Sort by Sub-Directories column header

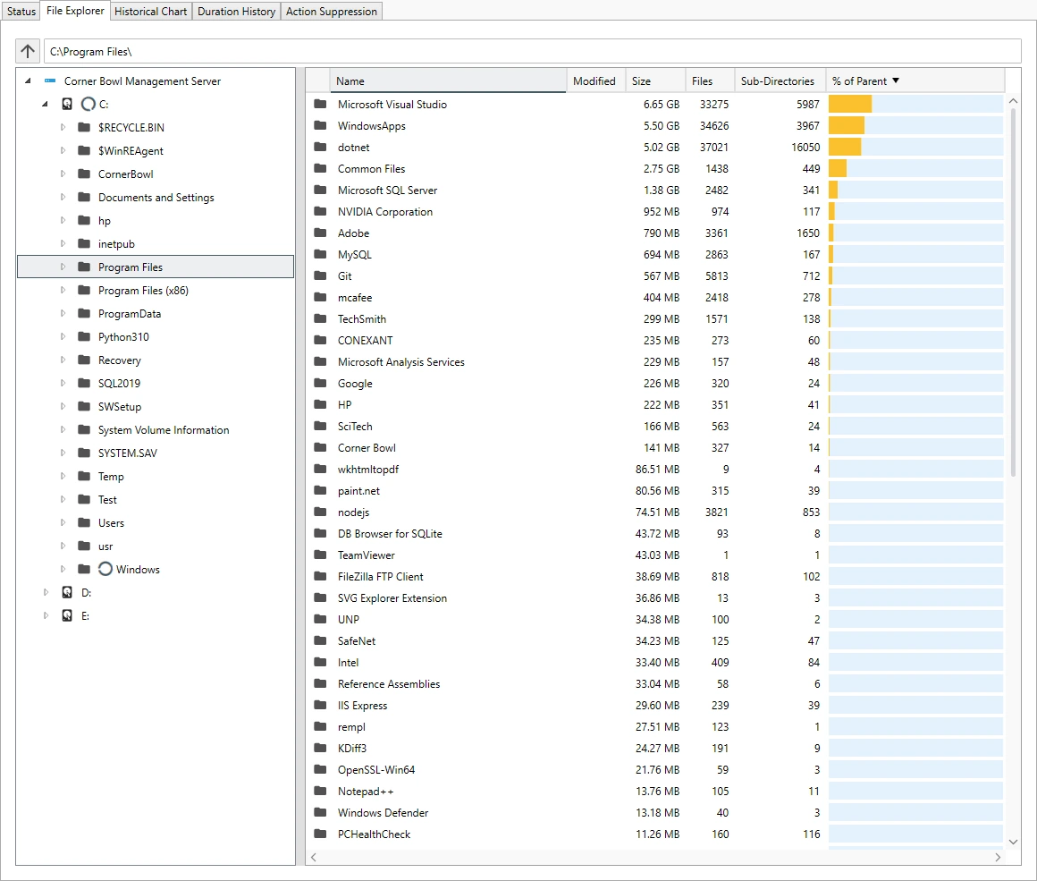coord(778,81)
